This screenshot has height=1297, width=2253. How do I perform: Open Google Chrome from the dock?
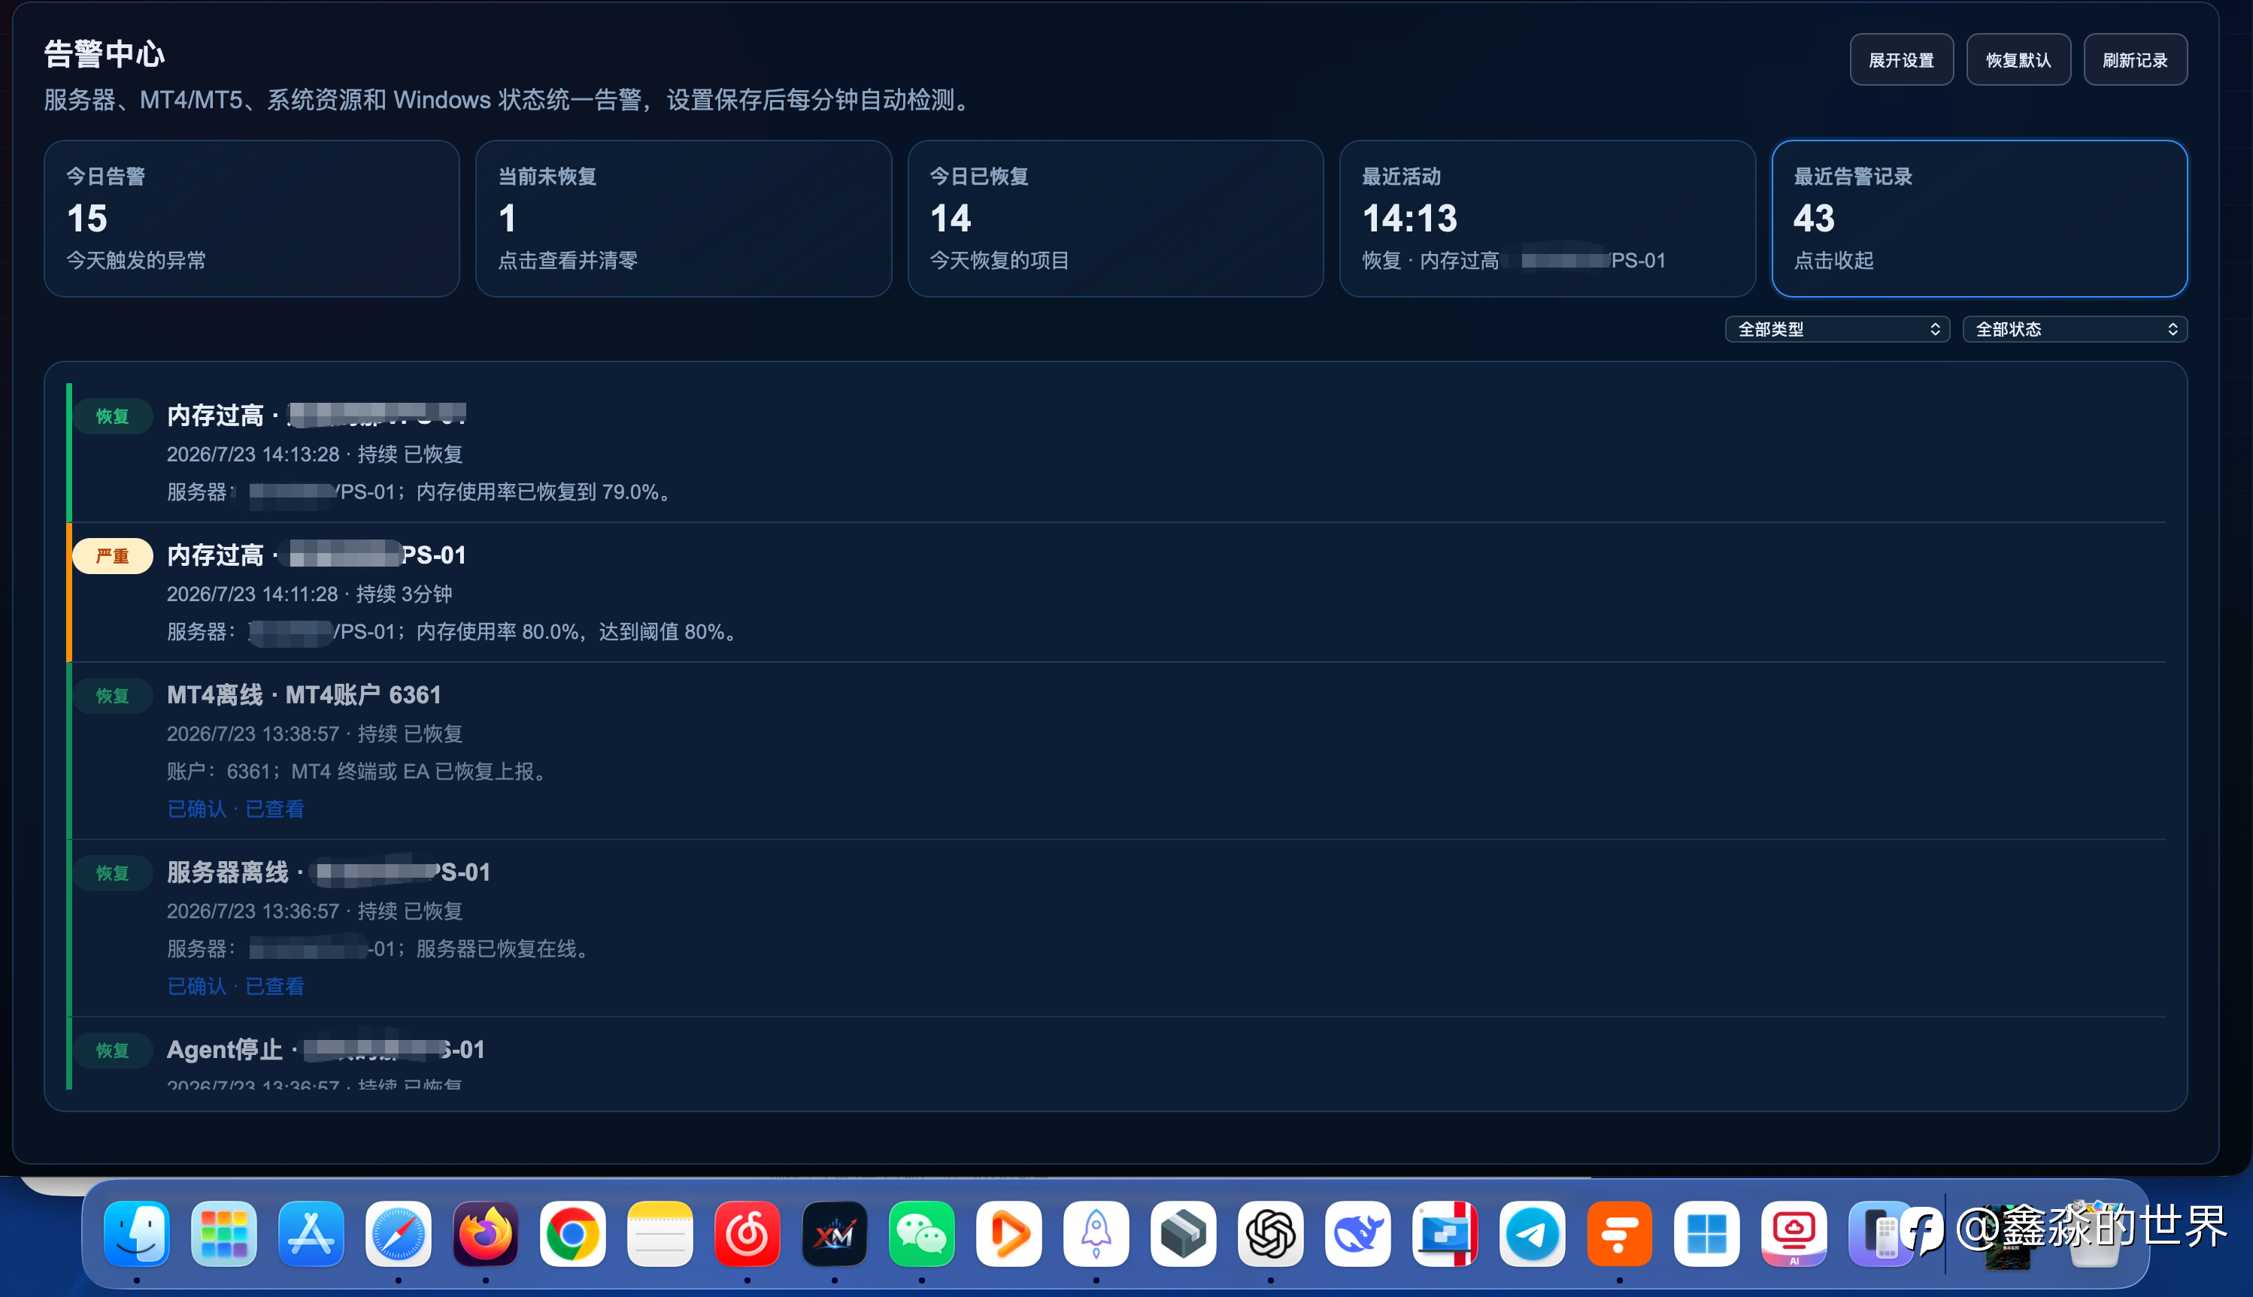[x=573, y=1234]
